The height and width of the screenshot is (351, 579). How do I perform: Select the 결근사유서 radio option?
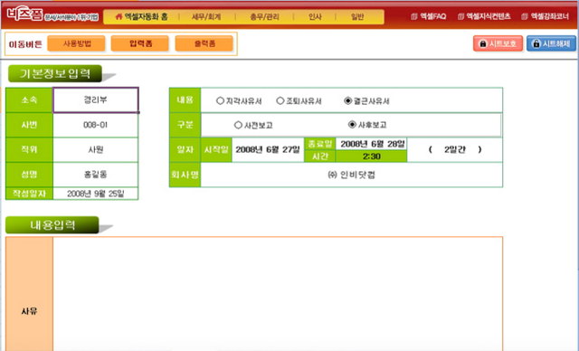pyautogui.click(x=347, y=100)
